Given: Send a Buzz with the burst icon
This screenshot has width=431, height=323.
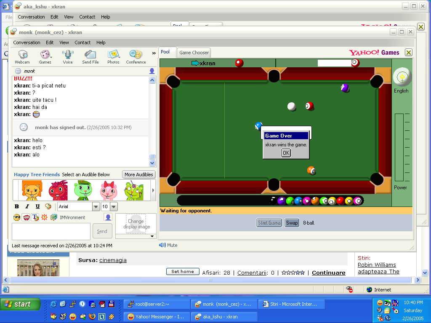Looking at the screenshot, I should click(x=44, y=217).
